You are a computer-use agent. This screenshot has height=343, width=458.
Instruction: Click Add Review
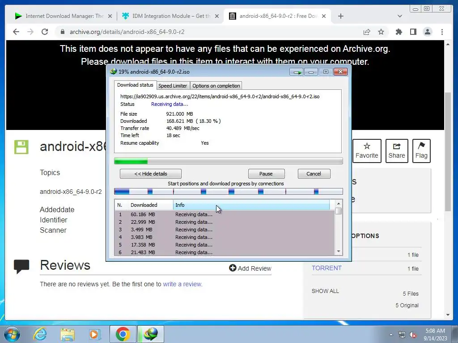coord(250,268)
